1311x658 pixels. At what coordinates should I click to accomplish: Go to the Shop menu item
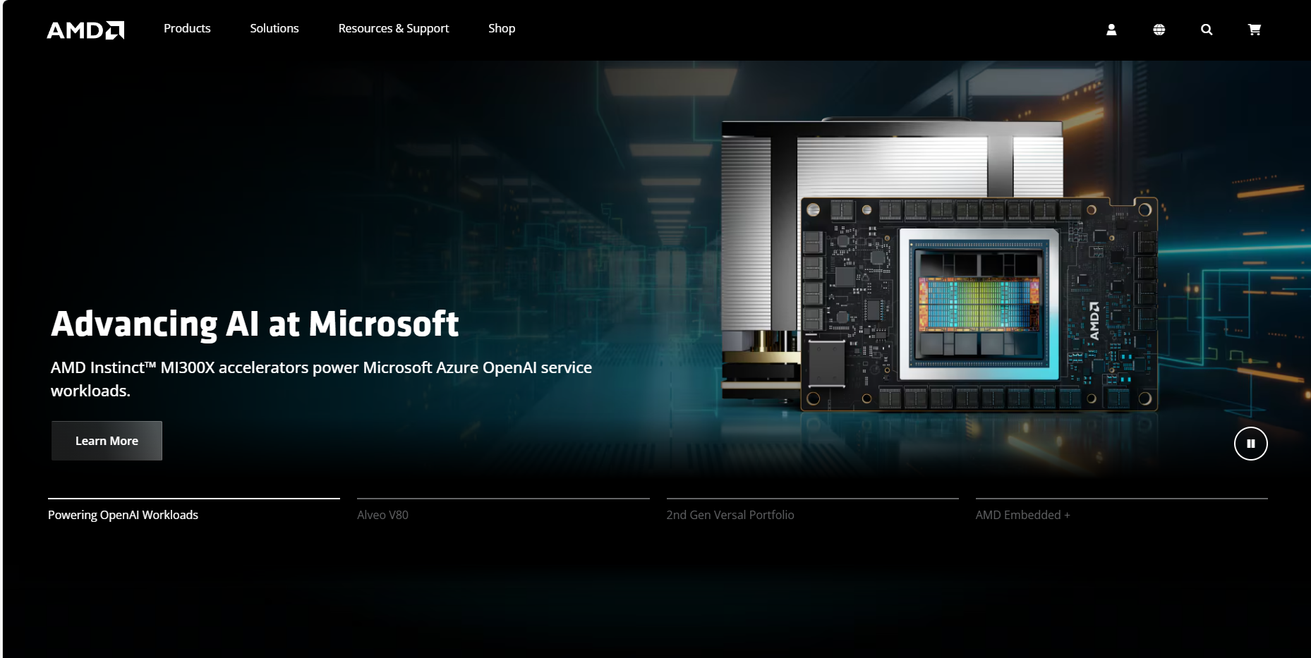(502, 28)
